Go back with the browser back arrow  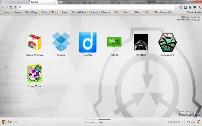3,7
